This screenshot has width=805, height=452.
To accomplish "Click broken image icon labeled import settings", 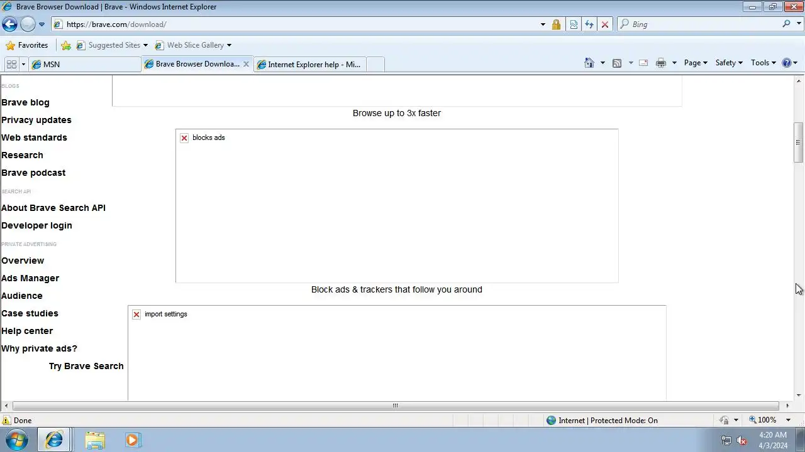I will point(136,315).
